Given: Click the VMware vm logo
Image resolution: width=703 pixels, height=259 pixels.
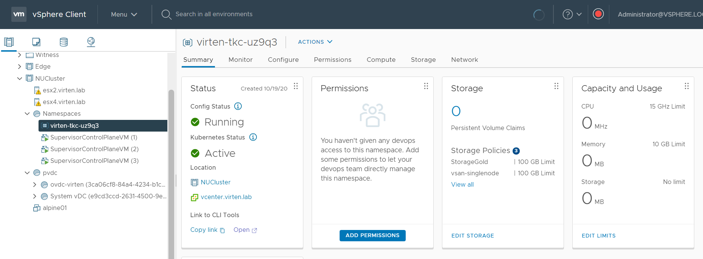Looking at the screenshot, I should pos(19,14).
